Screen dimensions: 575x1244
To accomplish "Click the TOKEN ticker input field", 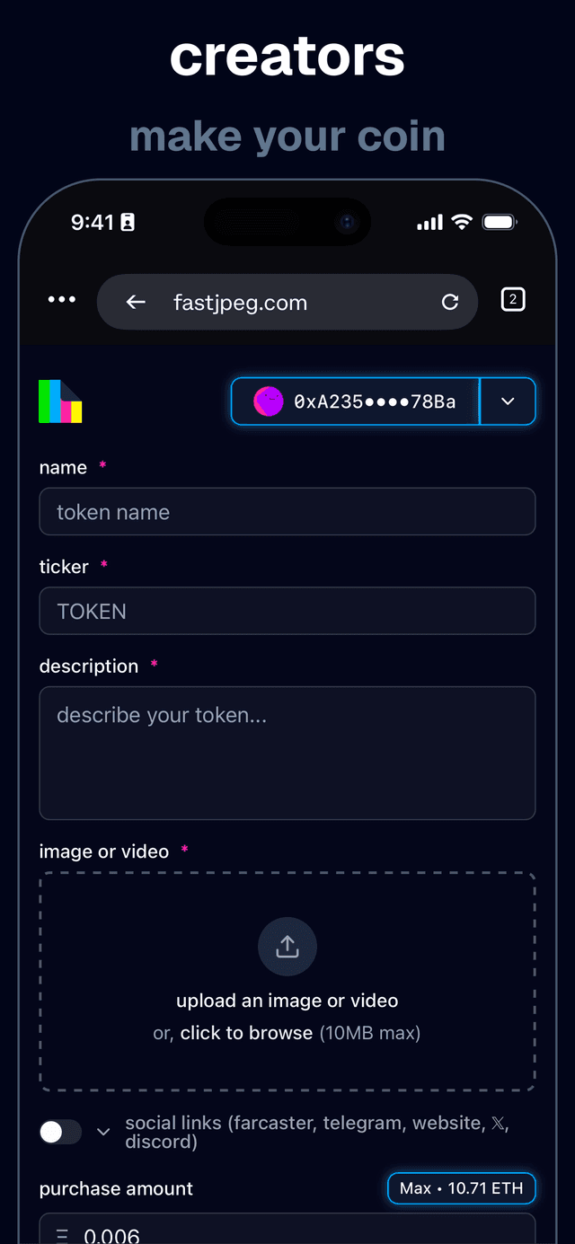I will pos(287,611).
